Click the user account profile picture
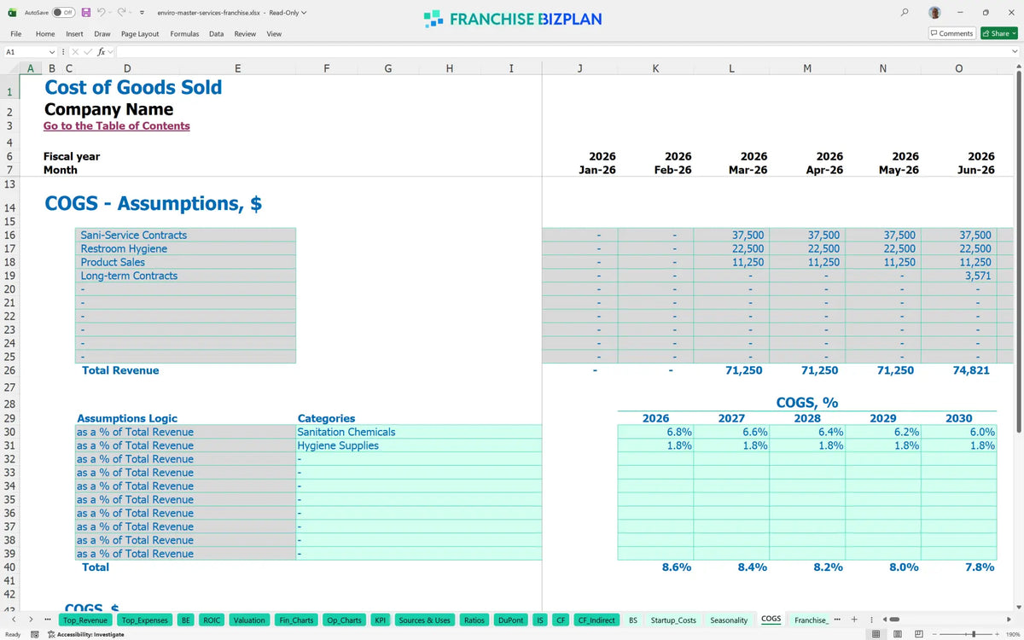 pyautogui.click(x=935, y=13)
